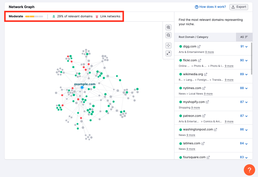Open external link icon next to digg.com
Viewport: 258px width, 177px height.
199,47
